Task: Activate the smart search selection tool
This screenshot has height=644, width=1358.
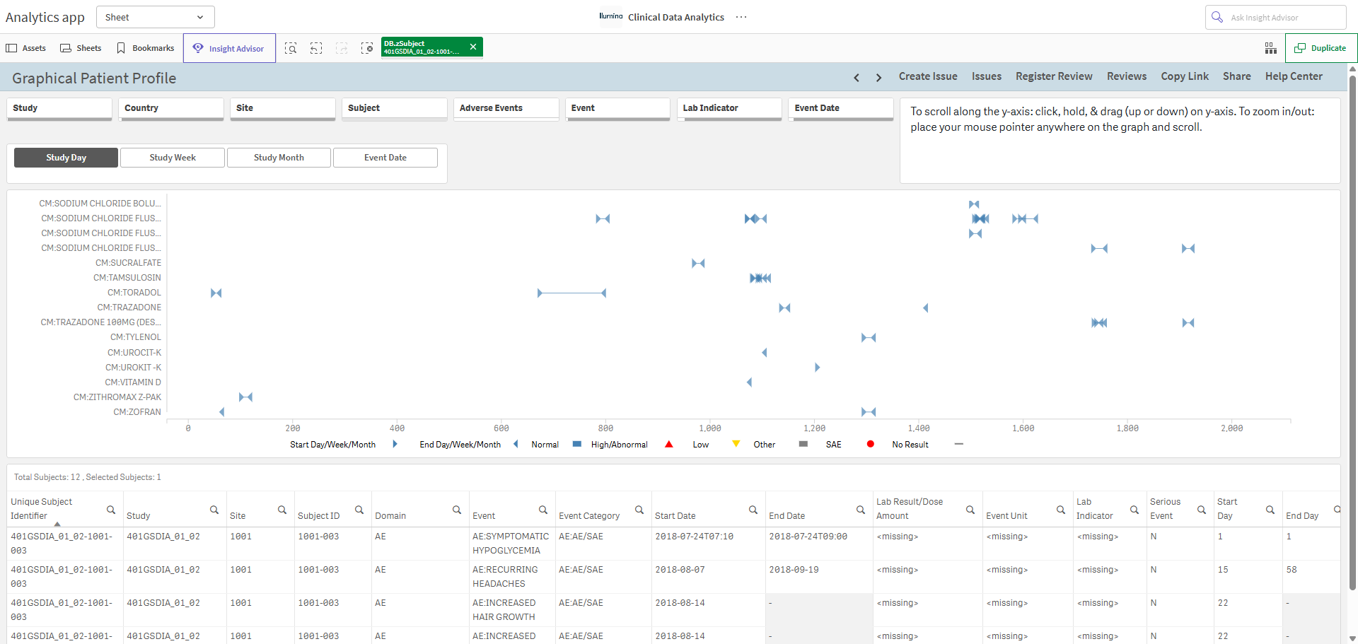Action: (x=291, y=48)
